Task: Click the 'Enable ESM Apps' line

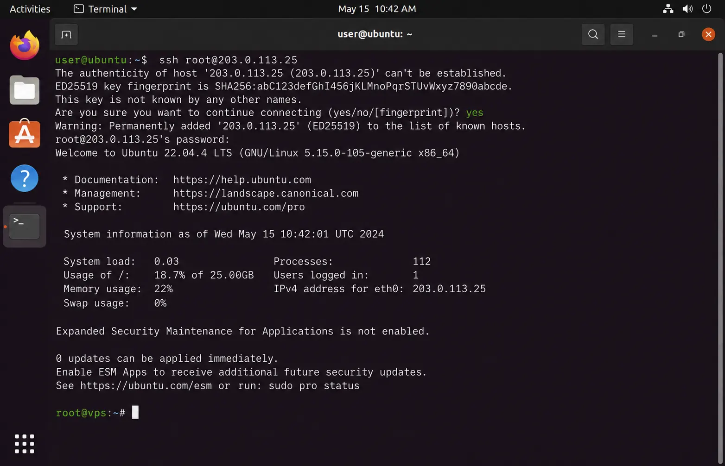Action: [x=241, y=372]
